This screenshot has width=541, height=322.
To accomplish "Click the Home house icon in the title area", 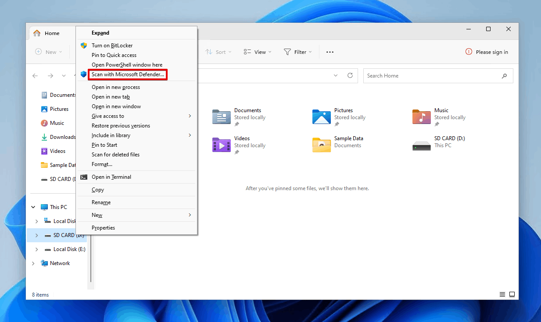I will click(x=36, y=33).
